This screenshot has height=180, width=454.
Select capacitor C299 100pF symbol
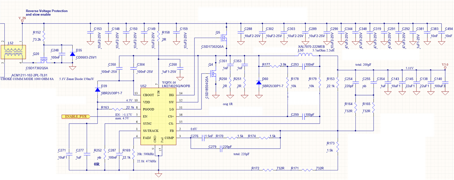(304, 116)
